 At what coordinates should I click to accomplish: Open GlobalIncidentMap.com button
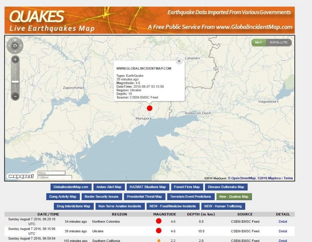pos(71,187)
